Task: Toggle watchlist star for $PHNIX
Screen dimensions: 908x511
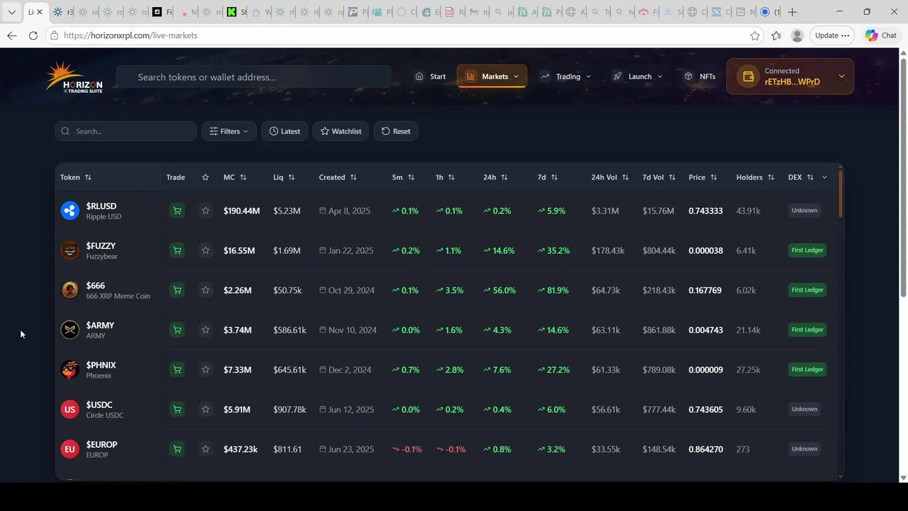Action: click(205, 370)
